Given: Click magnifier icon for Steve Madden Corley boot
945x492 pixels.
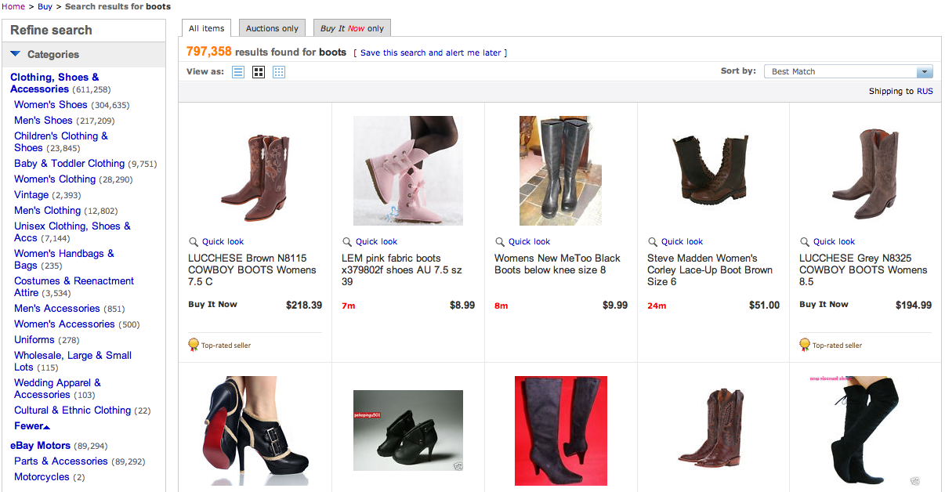Looking at the screenshot, I should 653,241.
